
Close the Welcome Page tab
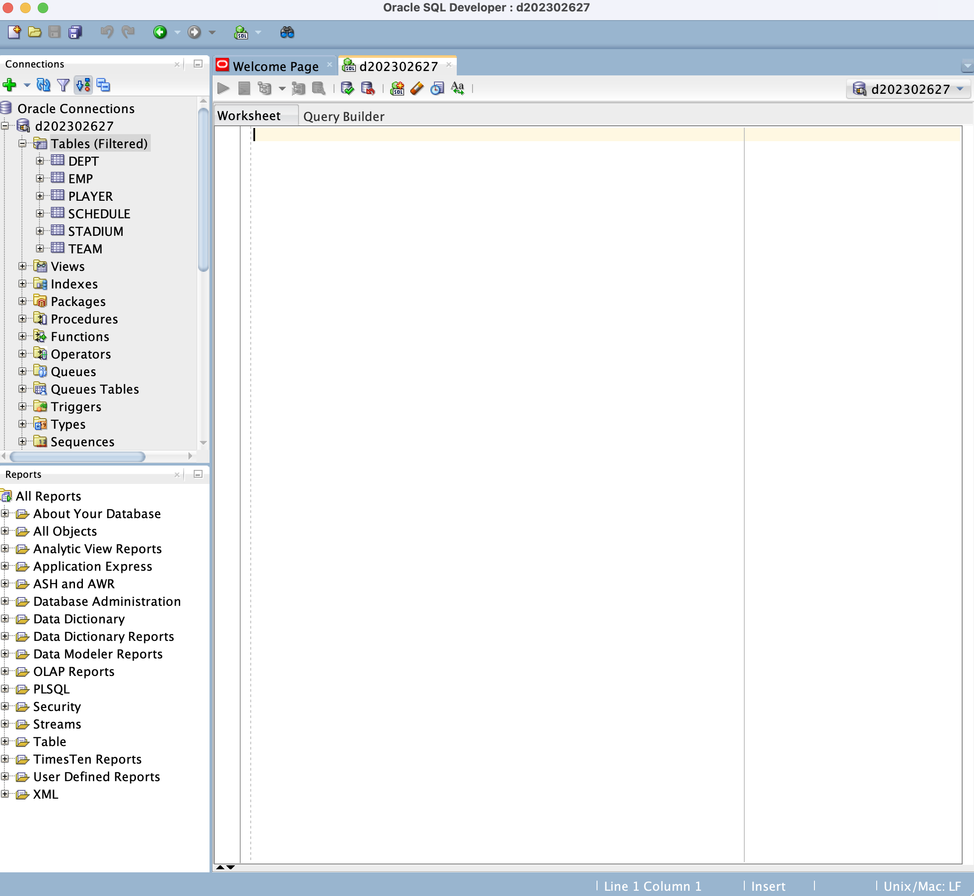(329, 64)
